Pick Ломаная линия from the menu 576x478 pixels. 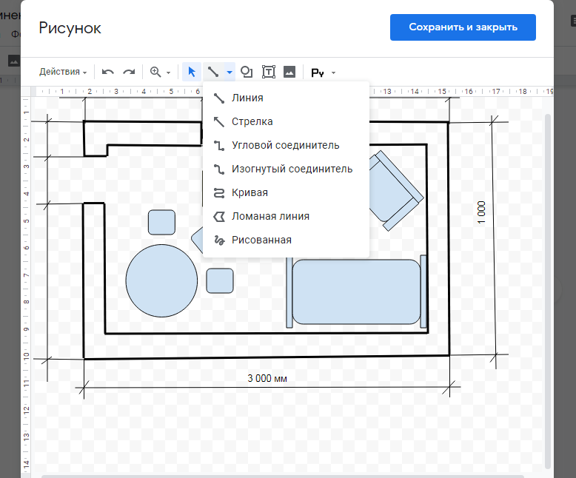pos(286,216)
